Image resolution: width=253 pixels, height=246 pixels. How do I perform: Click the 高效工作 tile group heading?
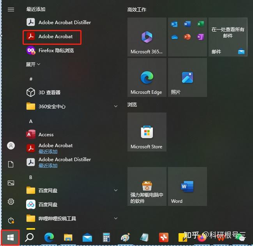pyautogui.click(x=137, y=9)
